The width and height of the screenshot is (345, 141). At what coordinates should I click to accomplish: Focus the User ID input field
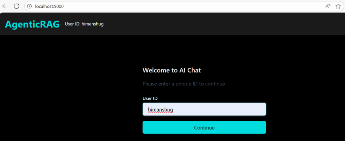219,109
